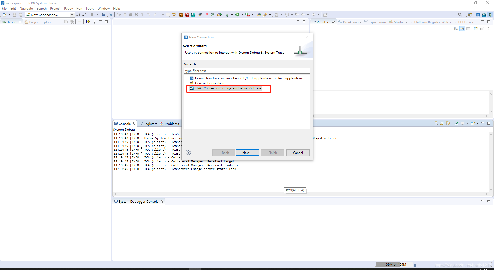494x270 pixels.
Task: Expand the New wizard dropdown arrow
Action: (9, 15)
